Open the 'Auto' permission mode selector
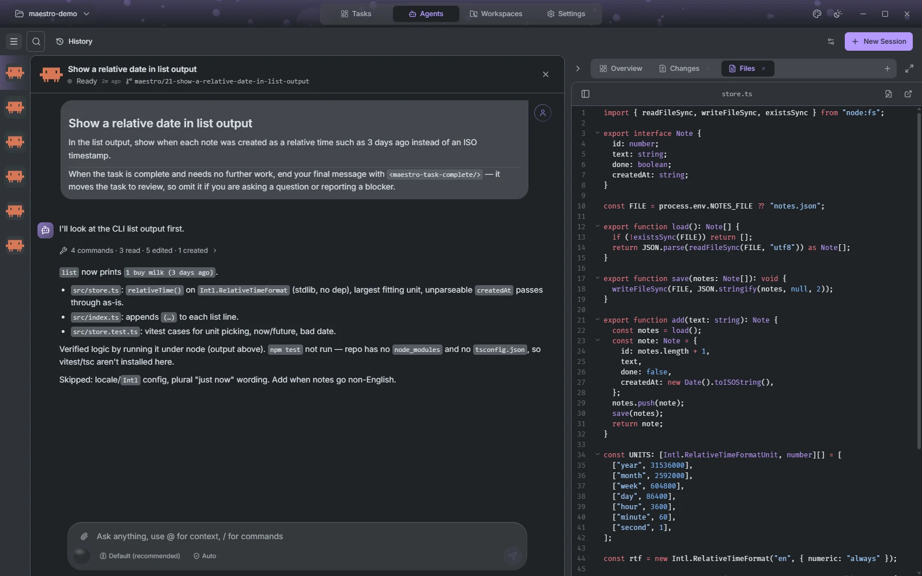Viewport: 922px width, 576px height. [205, 556]
